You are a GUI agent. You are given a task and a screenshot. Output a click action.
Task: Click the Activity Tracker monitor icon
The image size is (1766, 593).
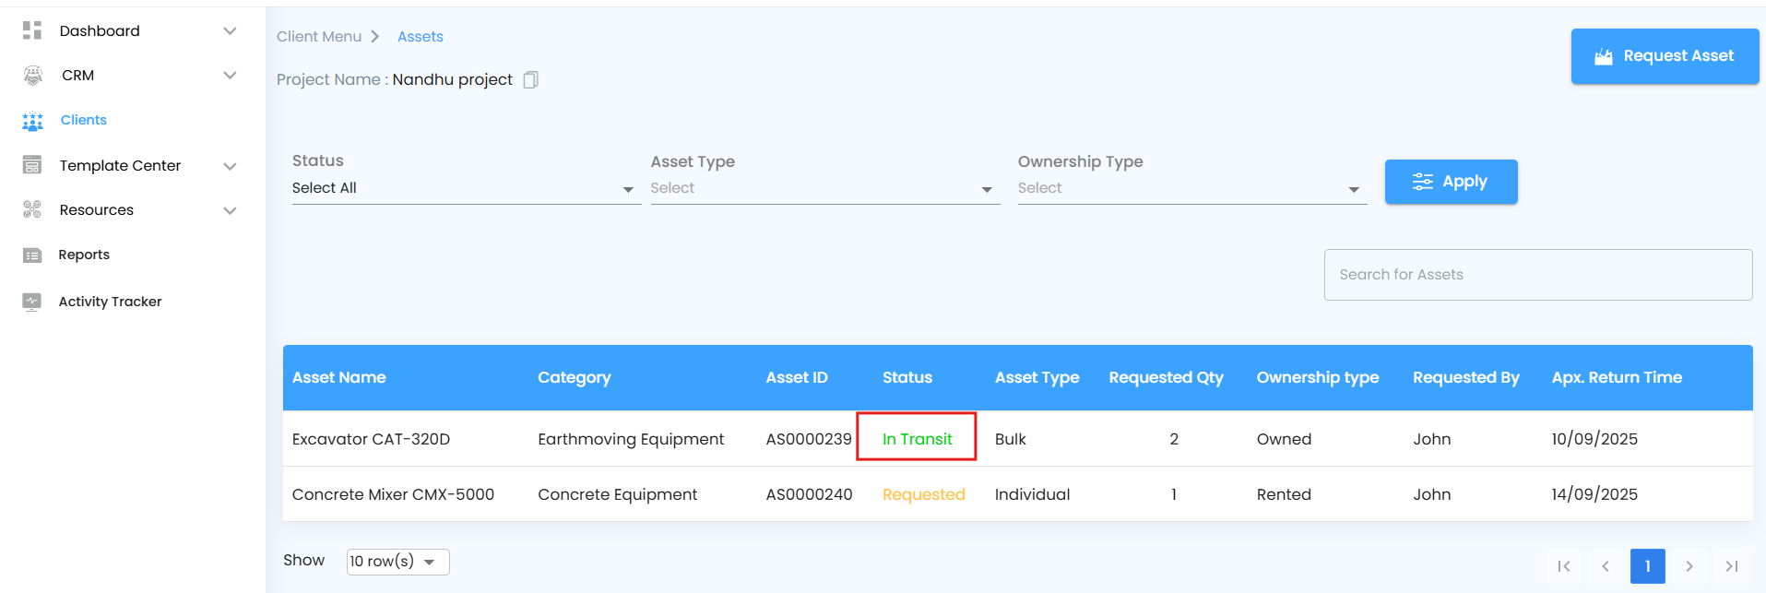click(32, 302)
